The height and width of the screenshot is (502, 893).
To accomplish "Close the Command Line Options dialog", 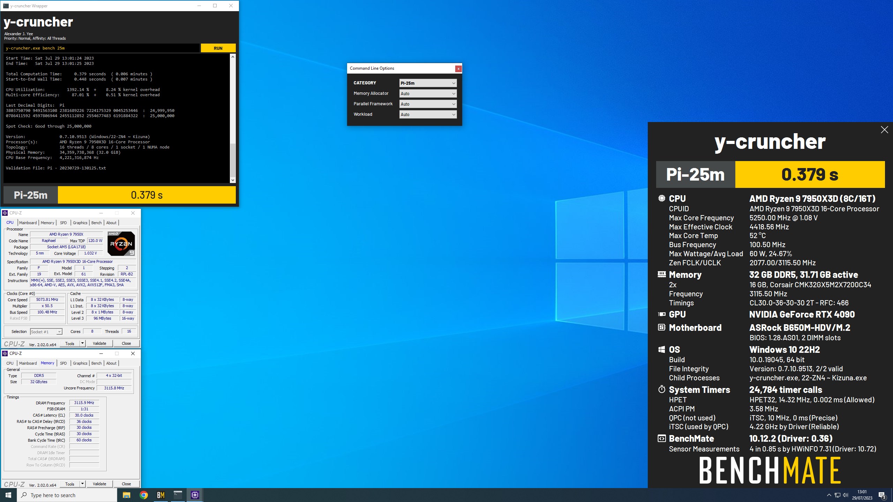I will pyautogui.click(x=458, y=69).
